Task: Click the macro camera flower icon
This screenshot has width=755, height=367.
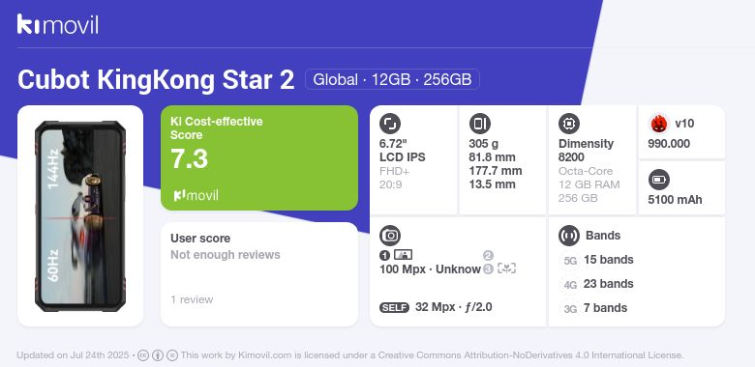Action: point(506,268)
